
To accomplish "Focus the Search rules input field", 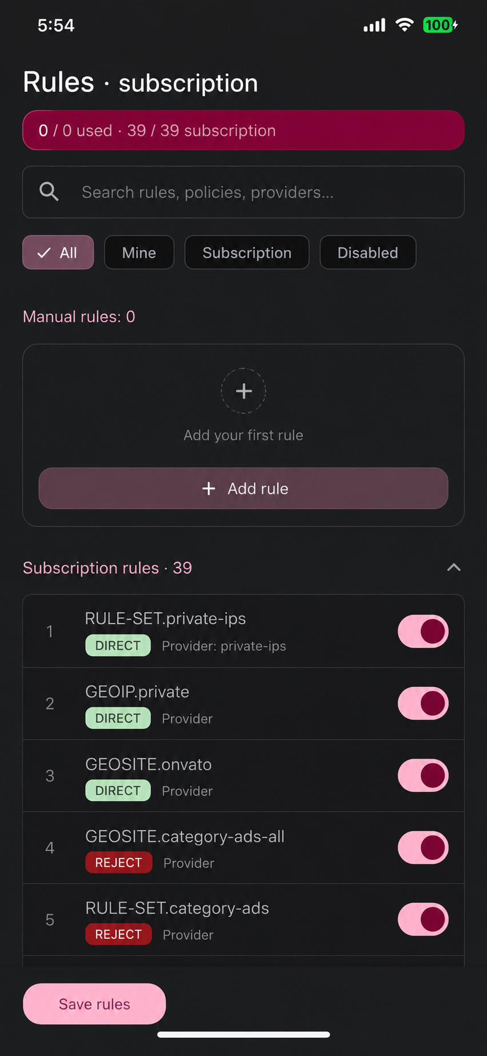I will coord(243,192).
